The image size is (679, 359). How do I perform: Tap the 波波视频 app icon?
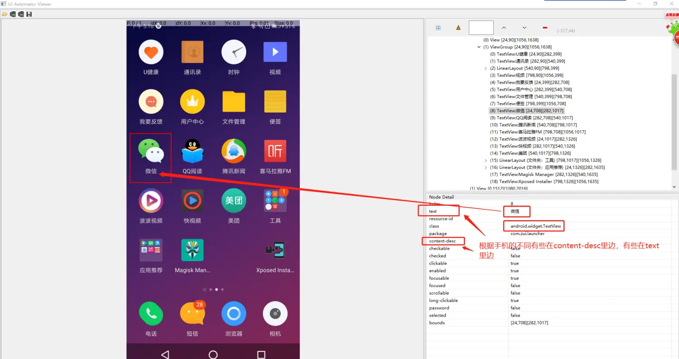click(151, 201)
